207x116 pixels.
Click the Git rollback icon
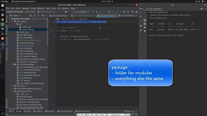point(128,12)
